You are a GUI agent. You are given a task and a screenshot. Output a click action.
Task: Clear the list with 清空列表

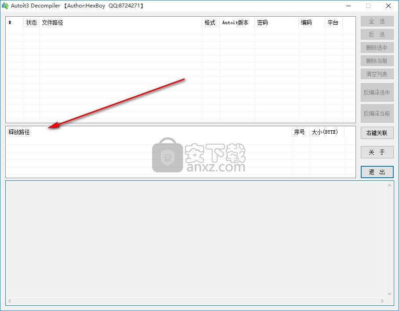pos(377,74)
